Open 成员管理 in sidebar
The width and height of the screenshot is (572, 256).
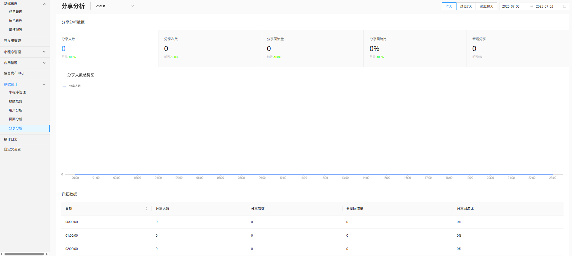click(x=15, y=12)
